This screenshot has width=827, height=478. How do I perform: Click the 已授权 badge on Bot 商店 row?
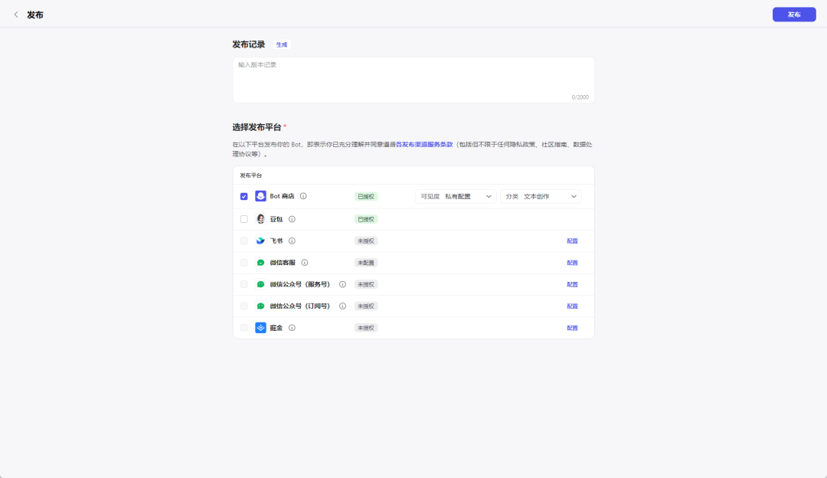365,196
